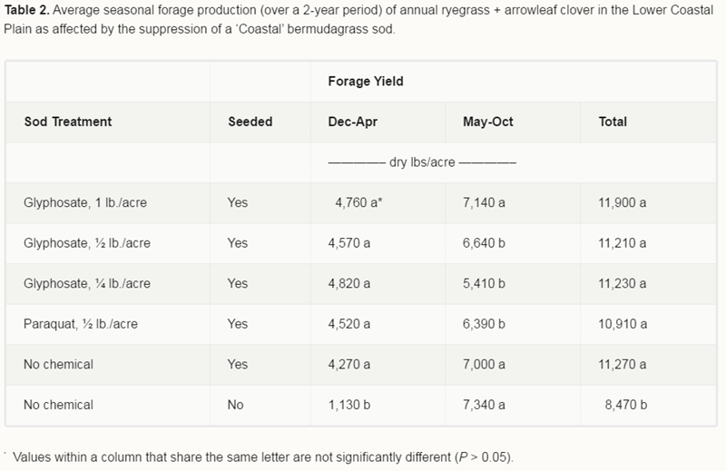
Task: Select the Dec-Apr column header
Action: tap(353, 122)
